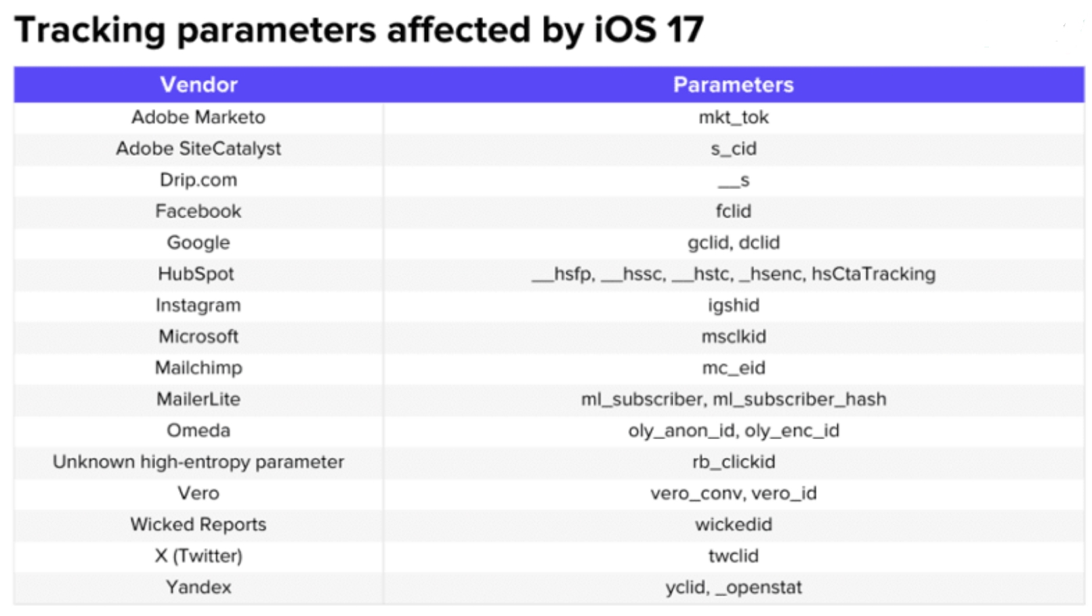Click the HubSpot vendor cell
1092x616 pixels.
(196, 274)
